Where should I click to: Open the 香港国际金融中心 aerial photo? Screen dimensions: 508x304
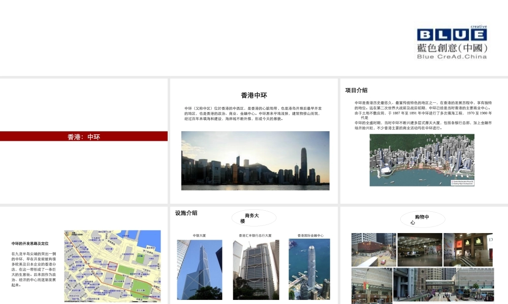coord(309,269)
